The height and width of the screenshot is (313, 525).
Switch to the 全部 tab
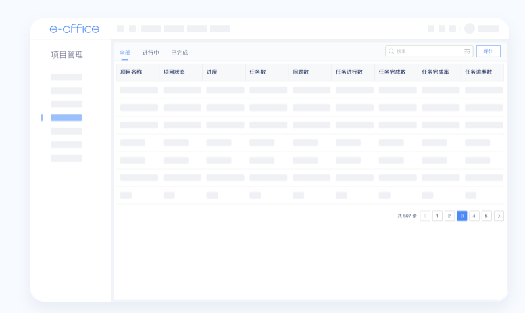(x=125, y=53)
